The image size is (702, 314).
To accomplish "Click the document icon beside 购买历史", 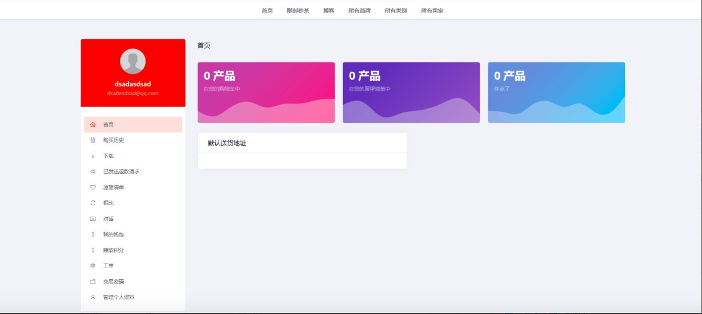I will (93, 140).
